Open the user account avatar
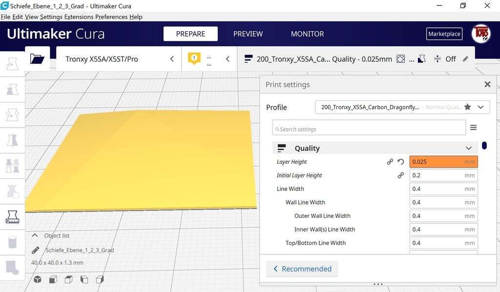Viewport: 500px width, 292px height. [481, 34]
